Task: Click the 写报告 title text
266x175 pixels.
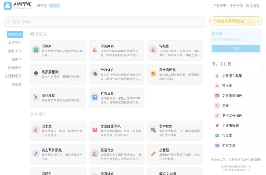Action: (164, 46)
